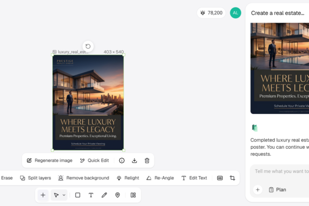Download the selected poster image
309x206 pixels.
point(134,161)
